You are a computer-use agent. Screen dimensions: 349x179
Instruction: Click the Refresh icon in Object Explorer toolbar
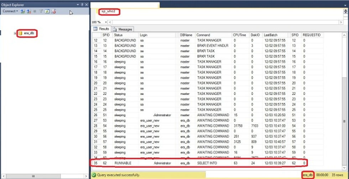[x=47, y=11]
